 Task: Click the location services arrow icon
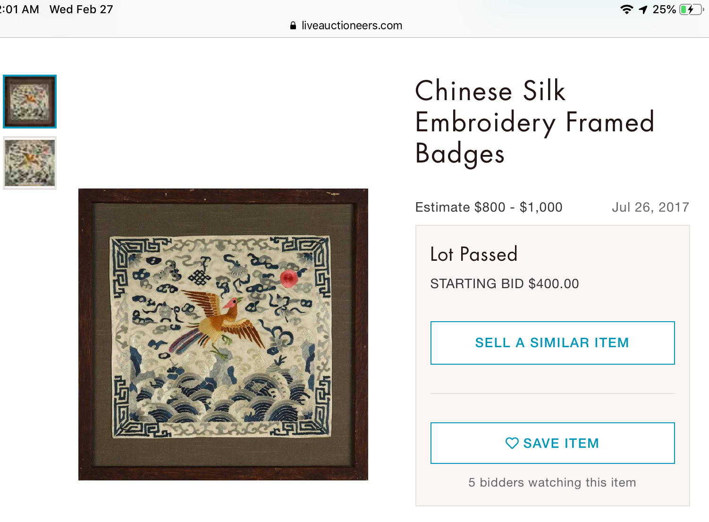point(643,9)
